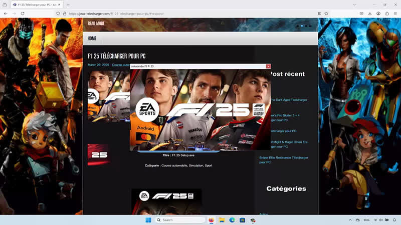This screenshot has width=401, height=225.
Task: Open the Firefox account icon
Action: click(x=378, y=13)
